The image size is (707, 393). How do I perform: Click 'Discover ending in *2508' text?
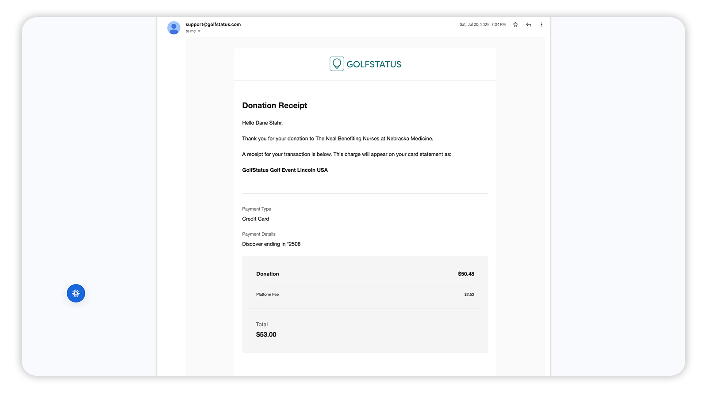click(271, 244)
